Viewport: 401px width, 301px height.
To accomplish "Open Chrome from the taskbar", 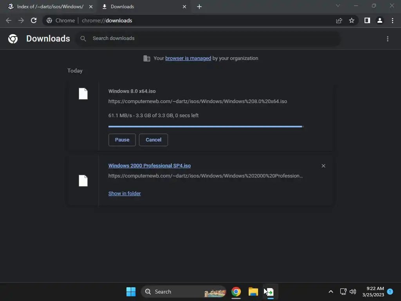I will [236, 292].
